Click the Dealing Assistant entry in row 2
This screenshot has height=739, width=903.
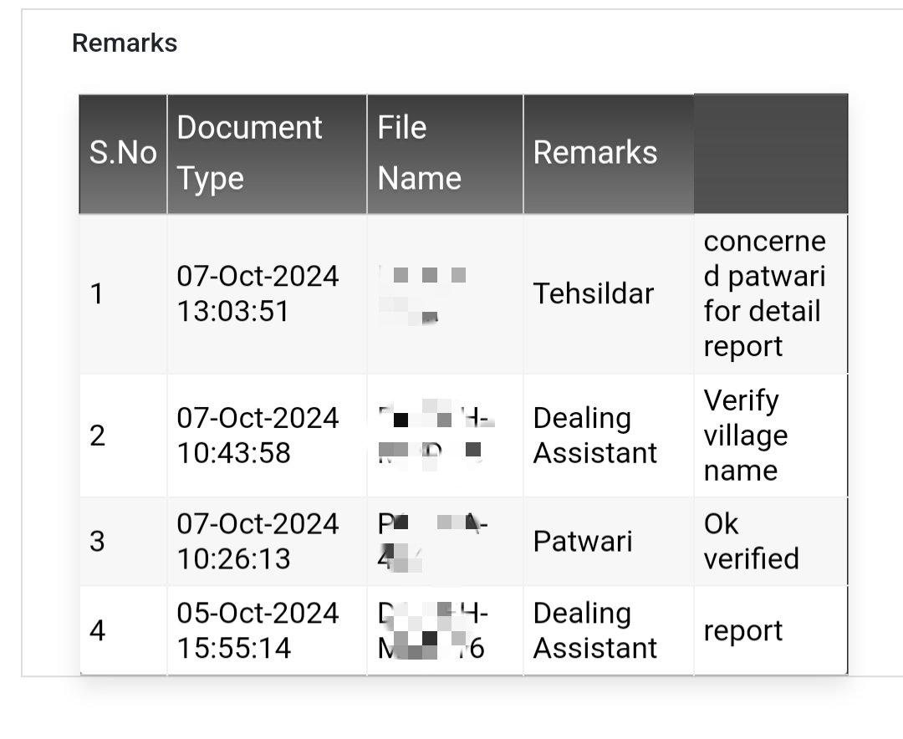point(595,435)
